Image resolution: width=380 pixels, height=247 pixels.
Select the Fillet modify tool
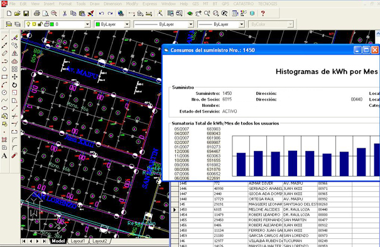14,147
